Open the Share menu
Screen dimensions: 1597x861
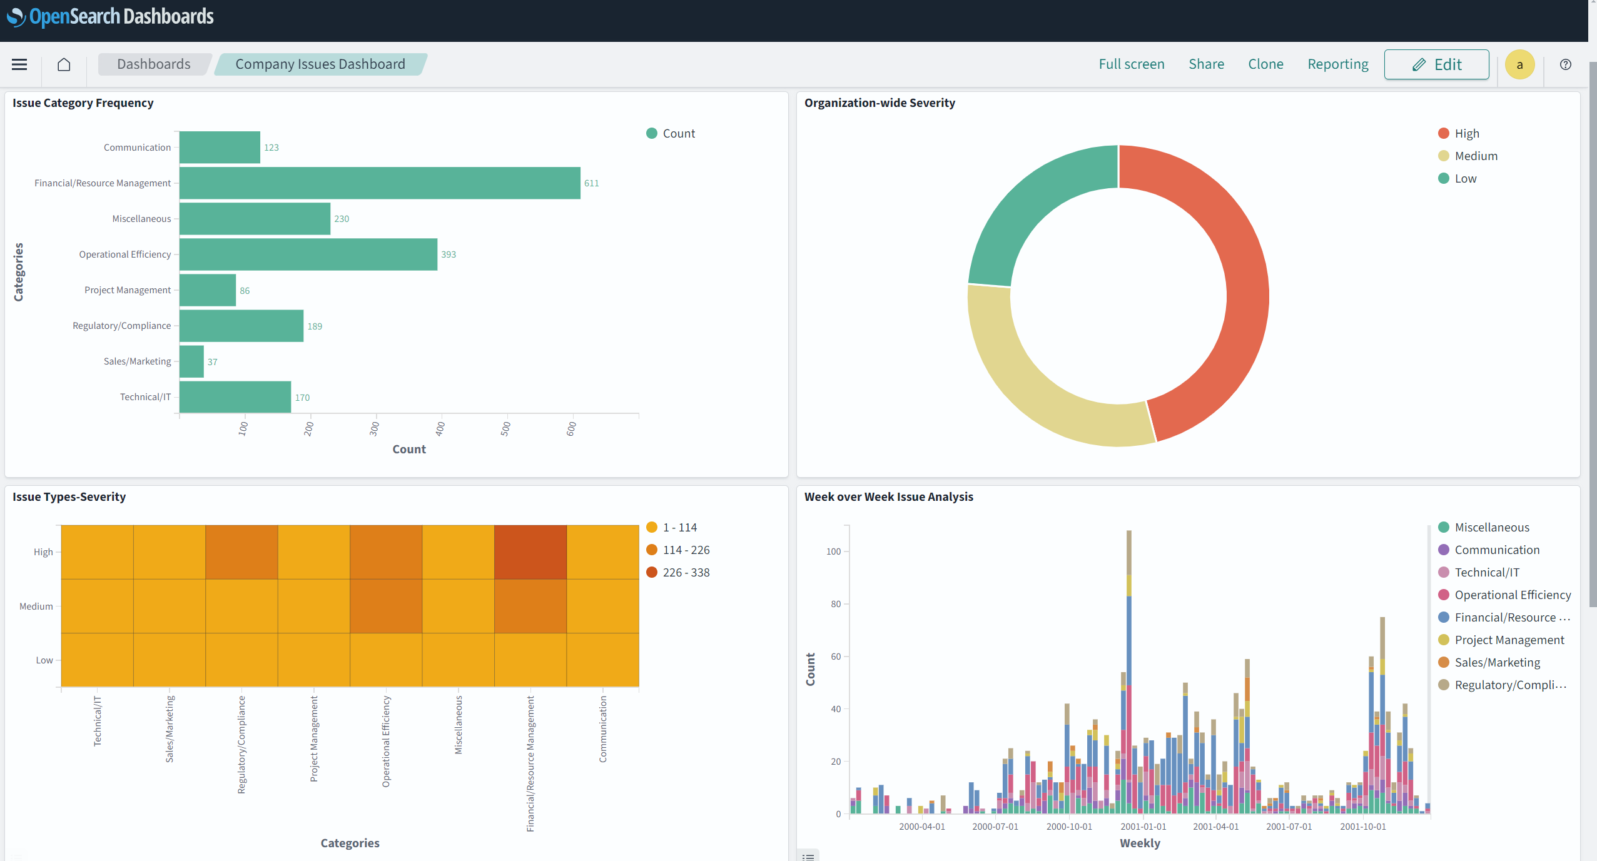pos(1206,64)
